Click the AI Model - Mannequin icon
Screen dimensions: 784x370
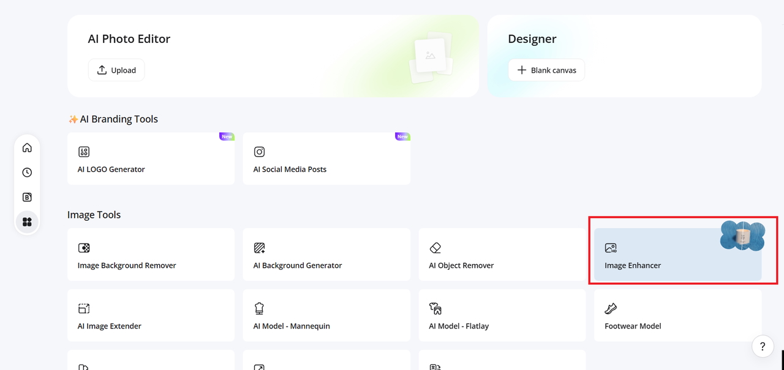(259, 308)
